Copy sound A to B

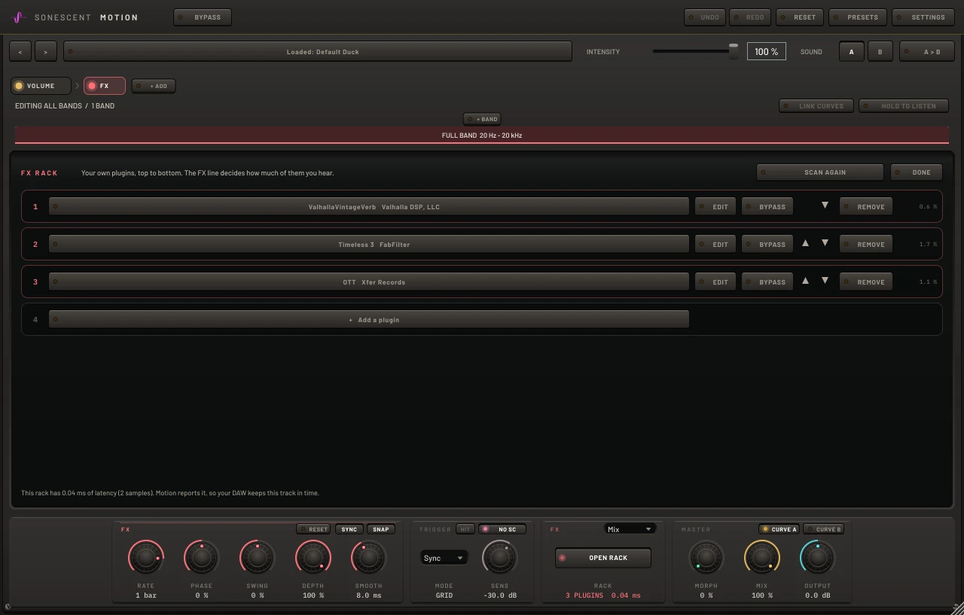point(926,52)
